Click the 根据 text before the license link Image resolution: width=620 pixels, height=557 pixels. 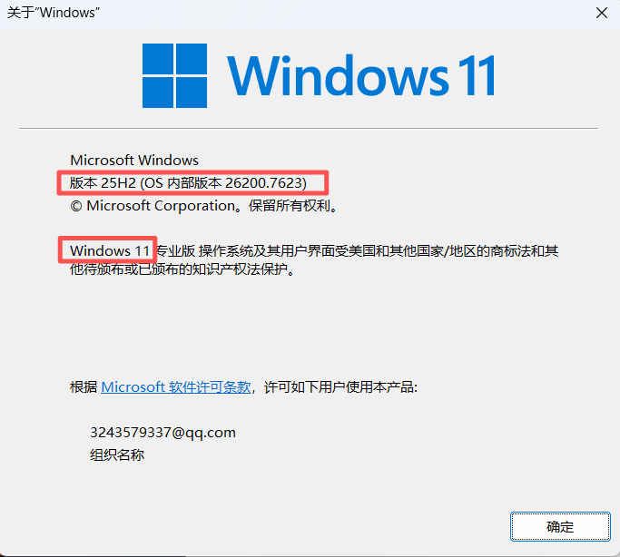(84, 386)
